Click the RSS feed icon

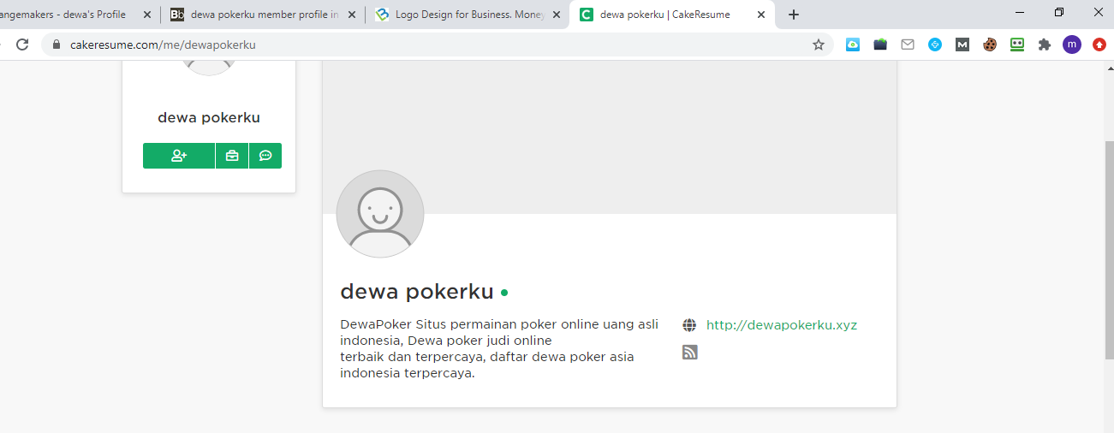pyautogui.click(x=690, y=352)
